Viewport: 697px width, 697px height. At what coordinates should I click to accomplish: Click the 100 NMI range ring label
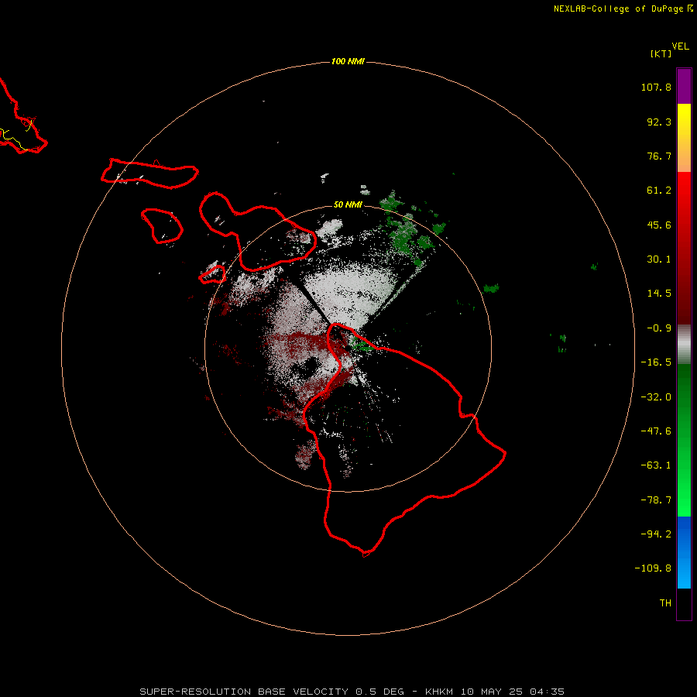point(348,61)
